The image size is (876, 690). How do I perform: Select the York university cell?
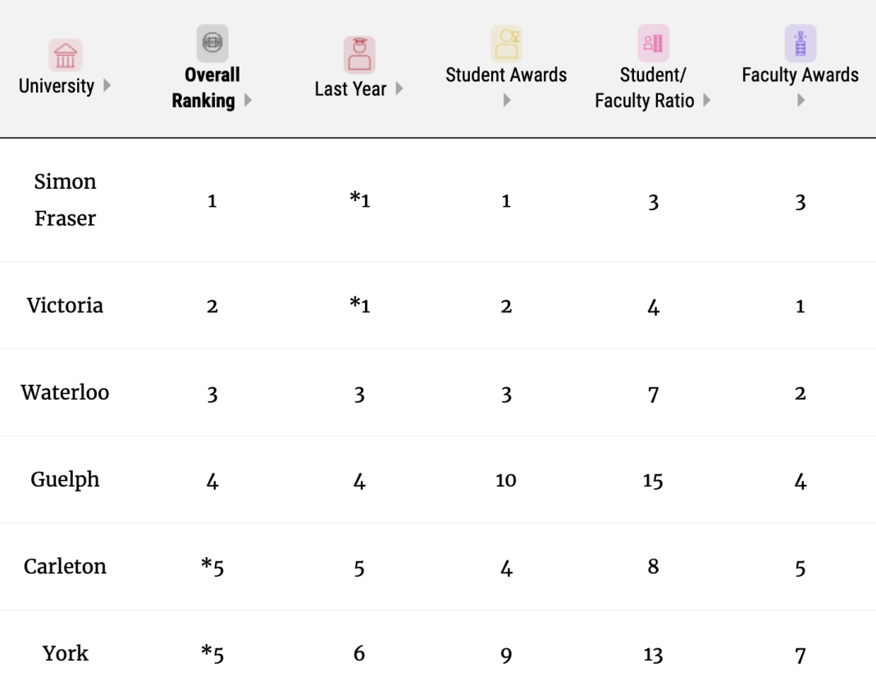tap(65, 653)
